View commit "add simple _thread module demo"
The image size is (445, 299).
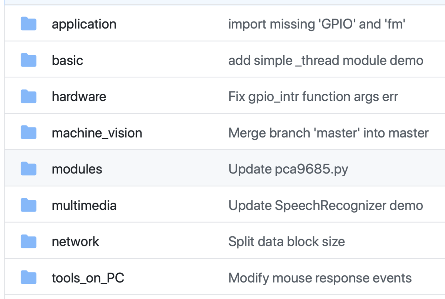point(326,60)
